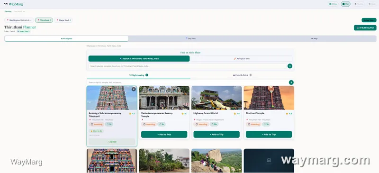This screenshot has height=173, width=379.
Task: Open the Food & Drink tab
Action: click(x=242, y=75)
